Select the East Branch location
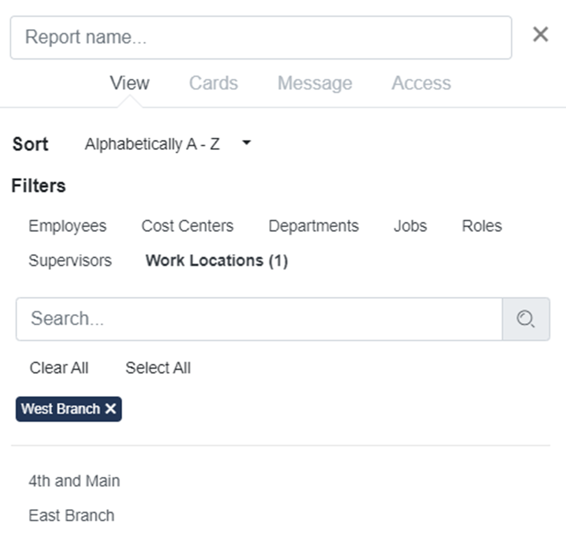The width and height of the screenshot is (566, 544). [x=71, y=515]
